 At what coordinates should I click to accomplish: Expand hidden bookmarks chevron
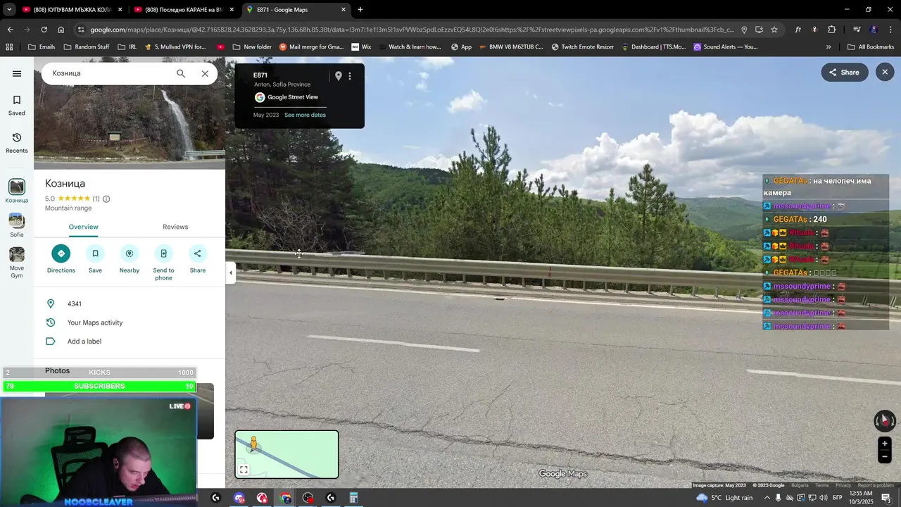click(x=828, y=47)
